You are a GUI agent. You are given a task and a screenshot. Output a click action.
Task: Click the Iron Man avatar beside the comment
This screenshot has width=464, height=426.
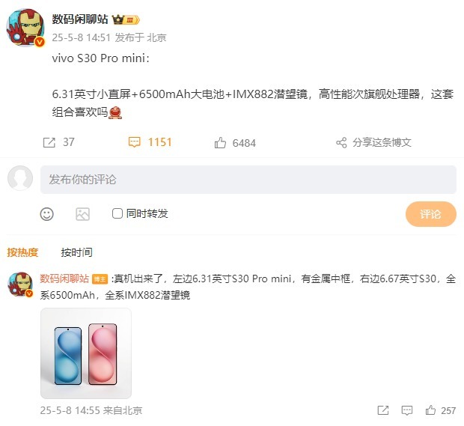19,284
